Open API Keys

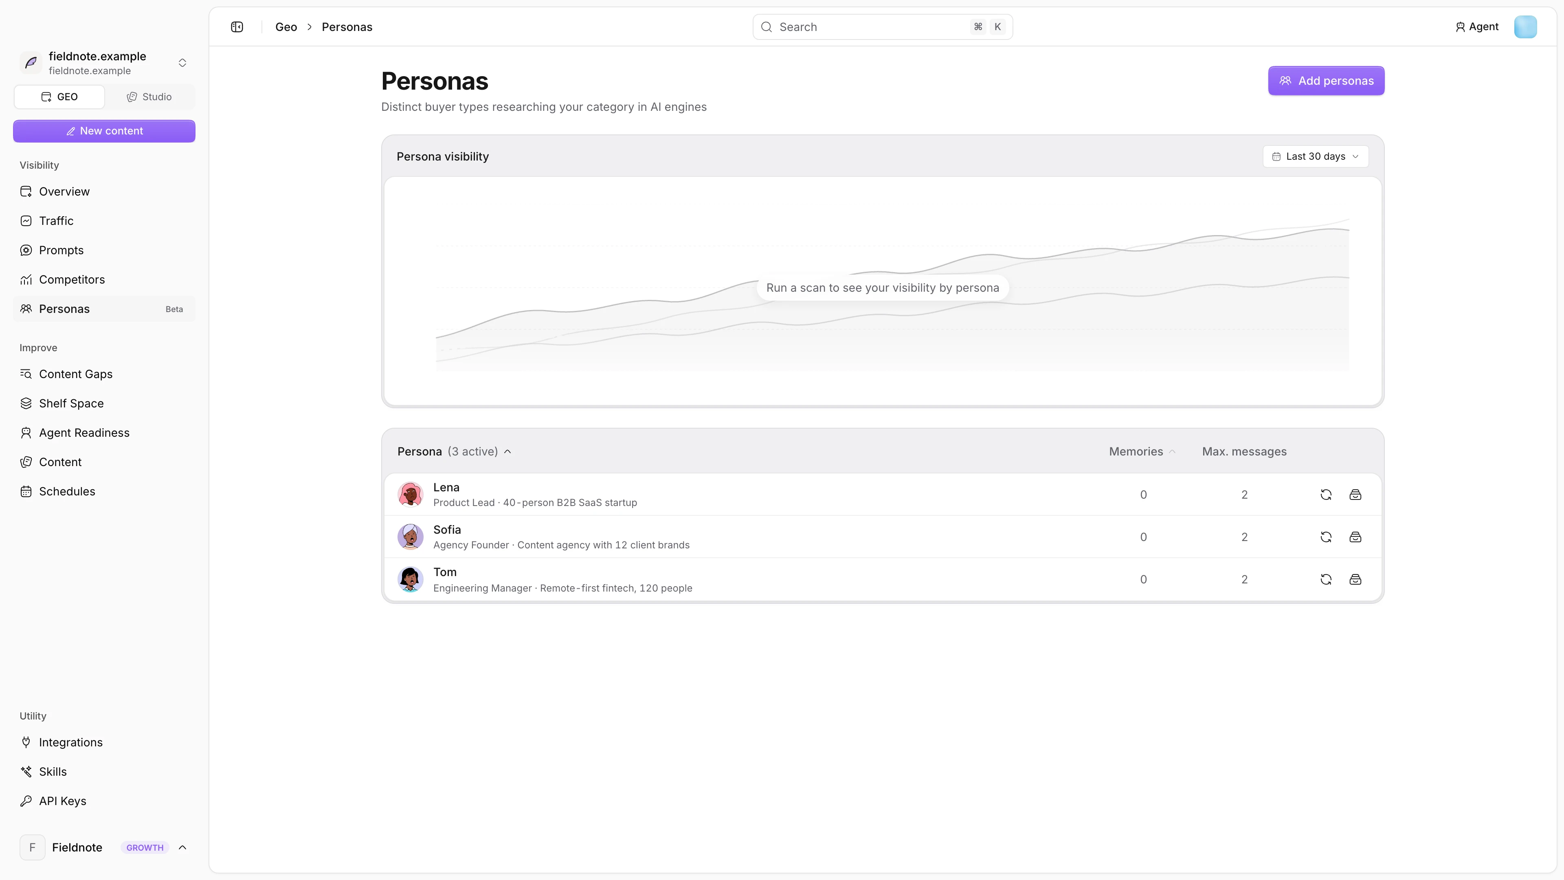point(104,801)
